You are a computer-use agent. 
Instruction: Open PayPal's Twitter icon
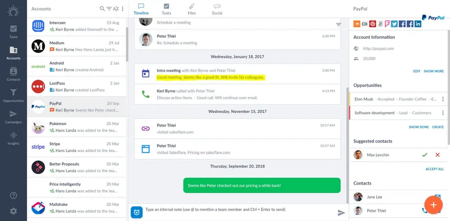tap(394, 24)
